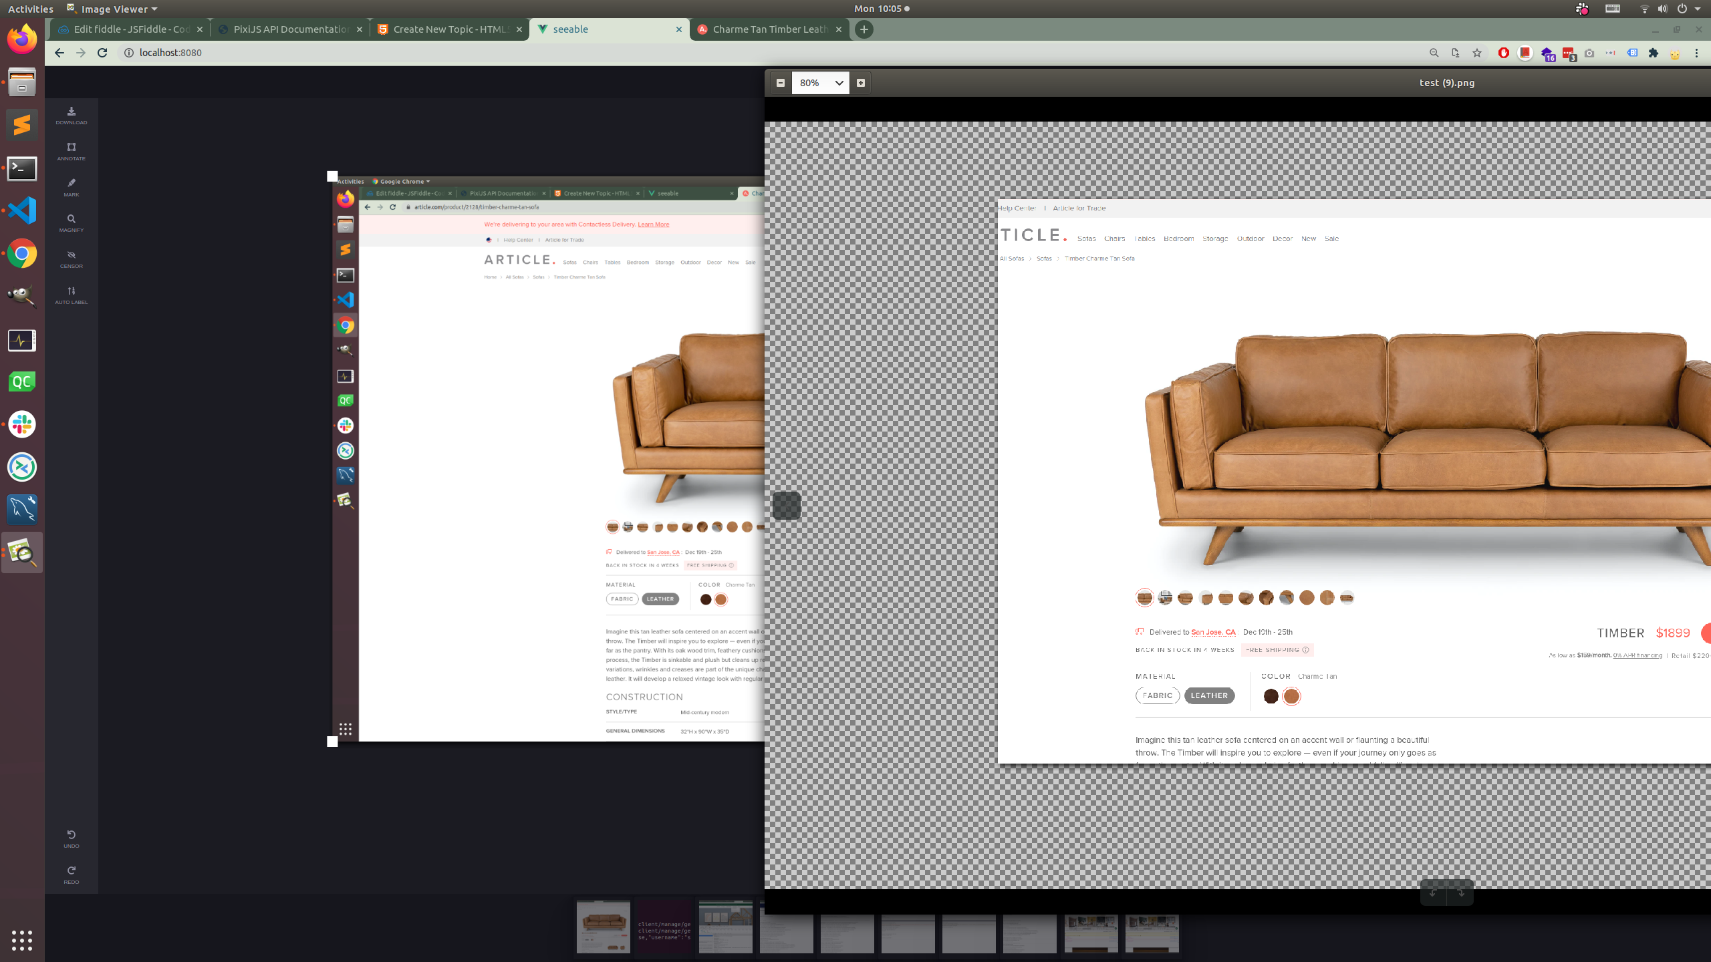Rotate image clockwise in Image Viewer

[1460, 893]
